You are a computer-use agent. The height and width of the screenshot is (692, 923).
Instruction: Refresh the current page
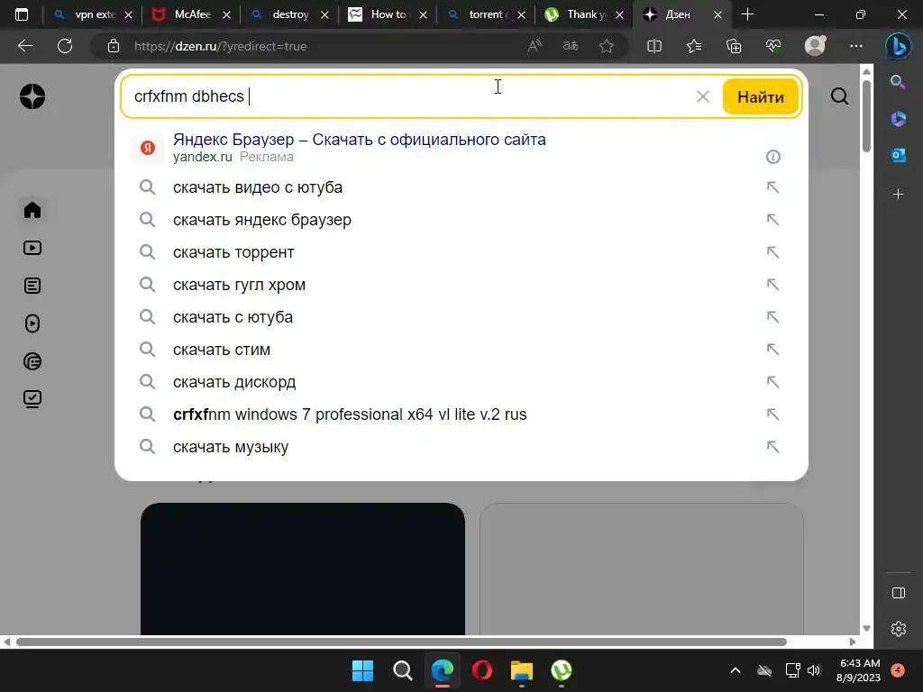[x=65, y=46]
